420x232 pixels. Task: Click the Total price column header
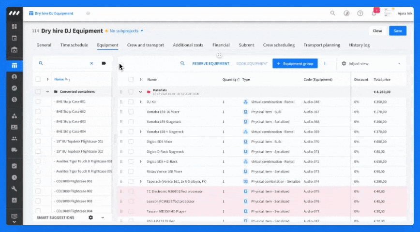[382, 79]
